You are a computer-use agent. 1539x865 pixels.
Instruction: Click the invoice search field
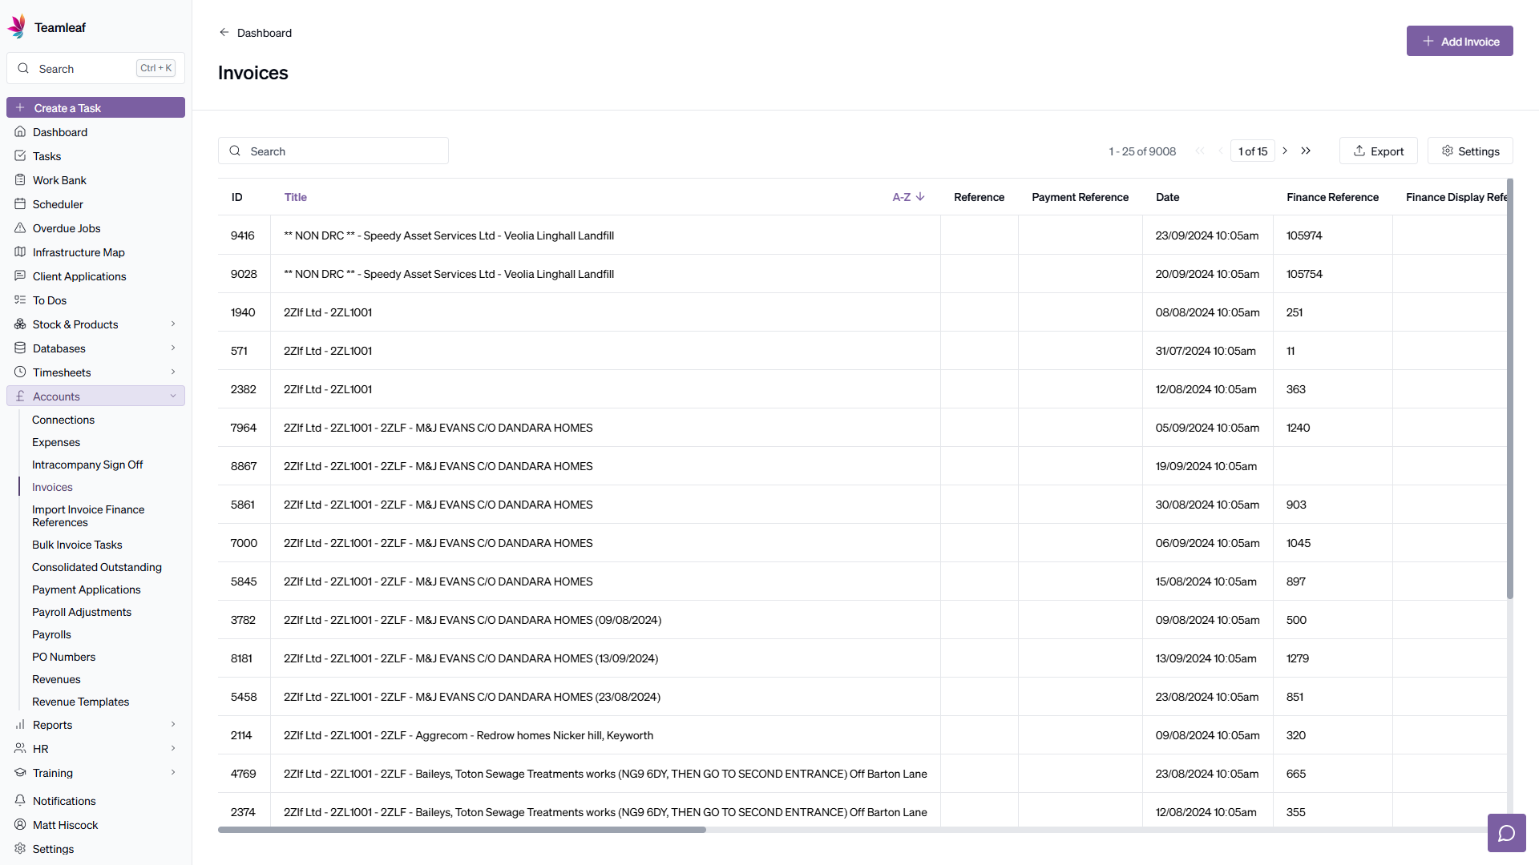coord(333,151)
